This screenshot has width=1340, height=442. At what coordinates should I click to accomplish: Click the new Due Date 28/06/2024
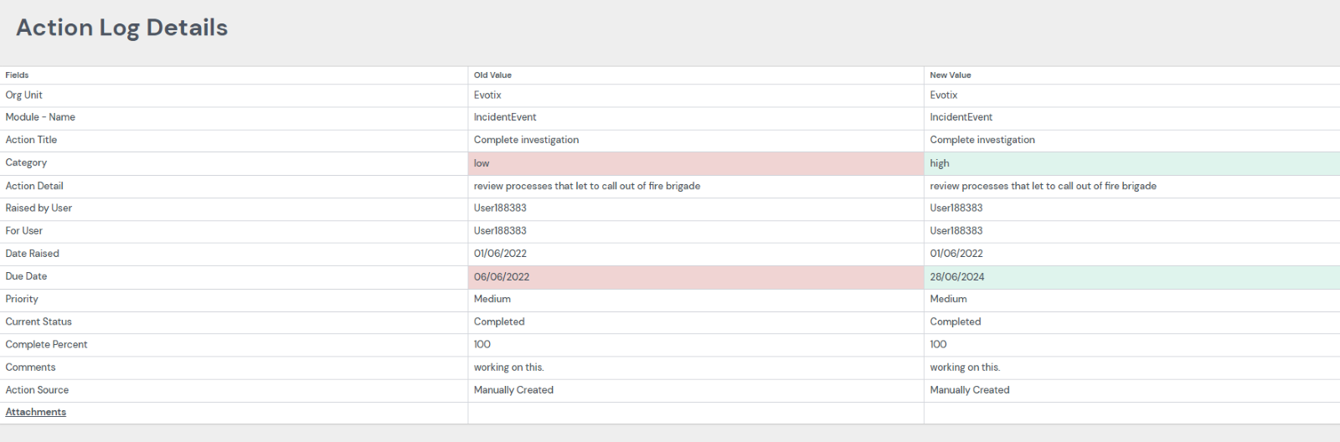coord(957,277)
